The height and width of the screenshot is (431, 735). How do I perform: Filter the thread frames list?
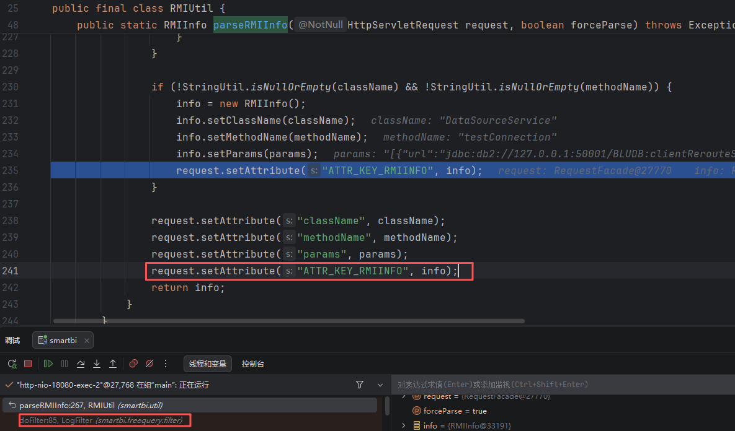[360, 385]
